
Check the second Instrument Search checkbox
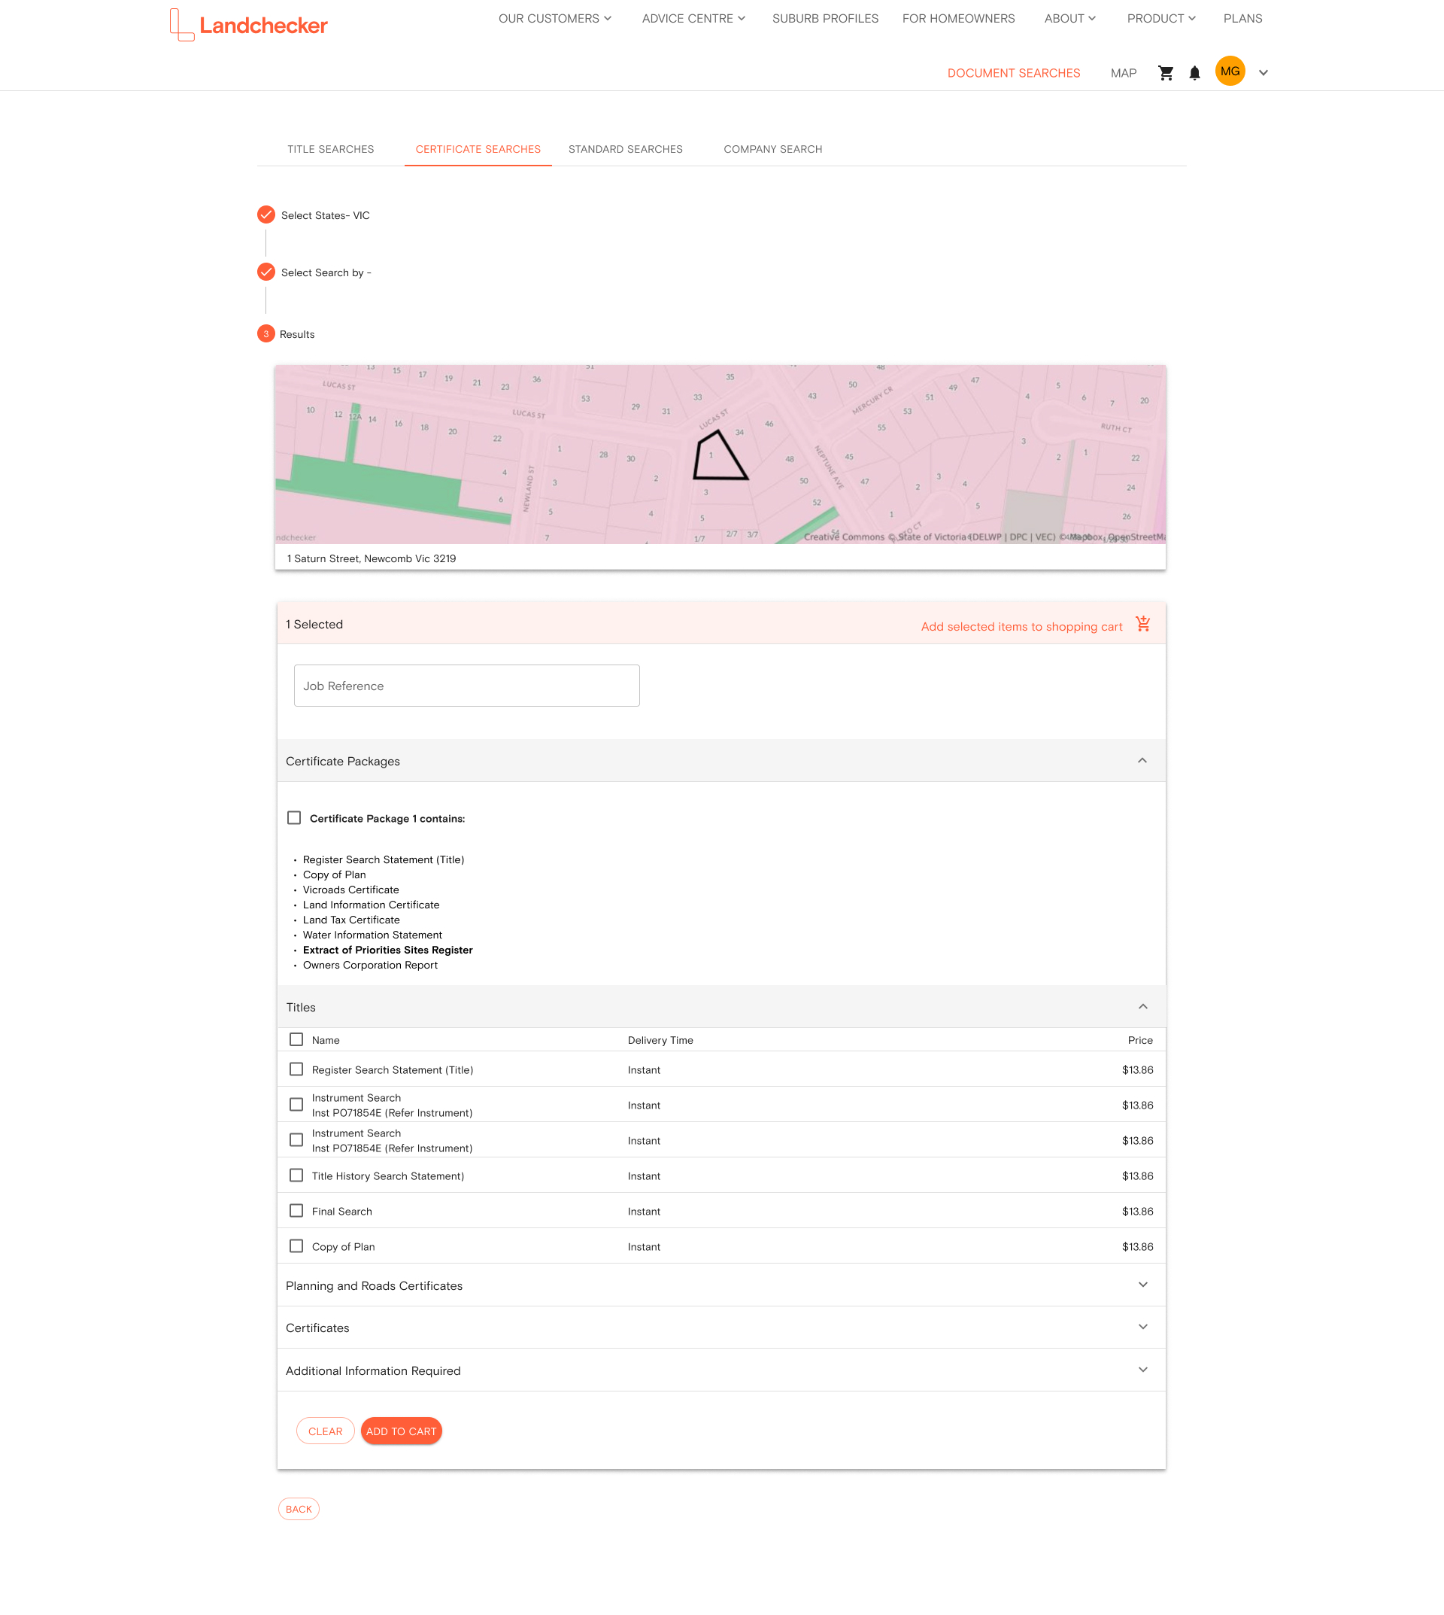point(297,1140)
